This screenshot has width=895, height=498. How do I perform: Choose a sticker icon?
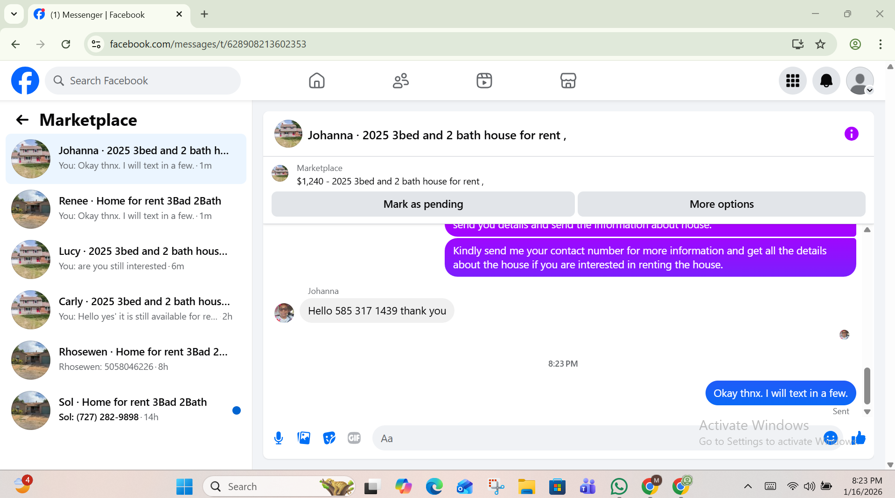[x=329, y=438]
